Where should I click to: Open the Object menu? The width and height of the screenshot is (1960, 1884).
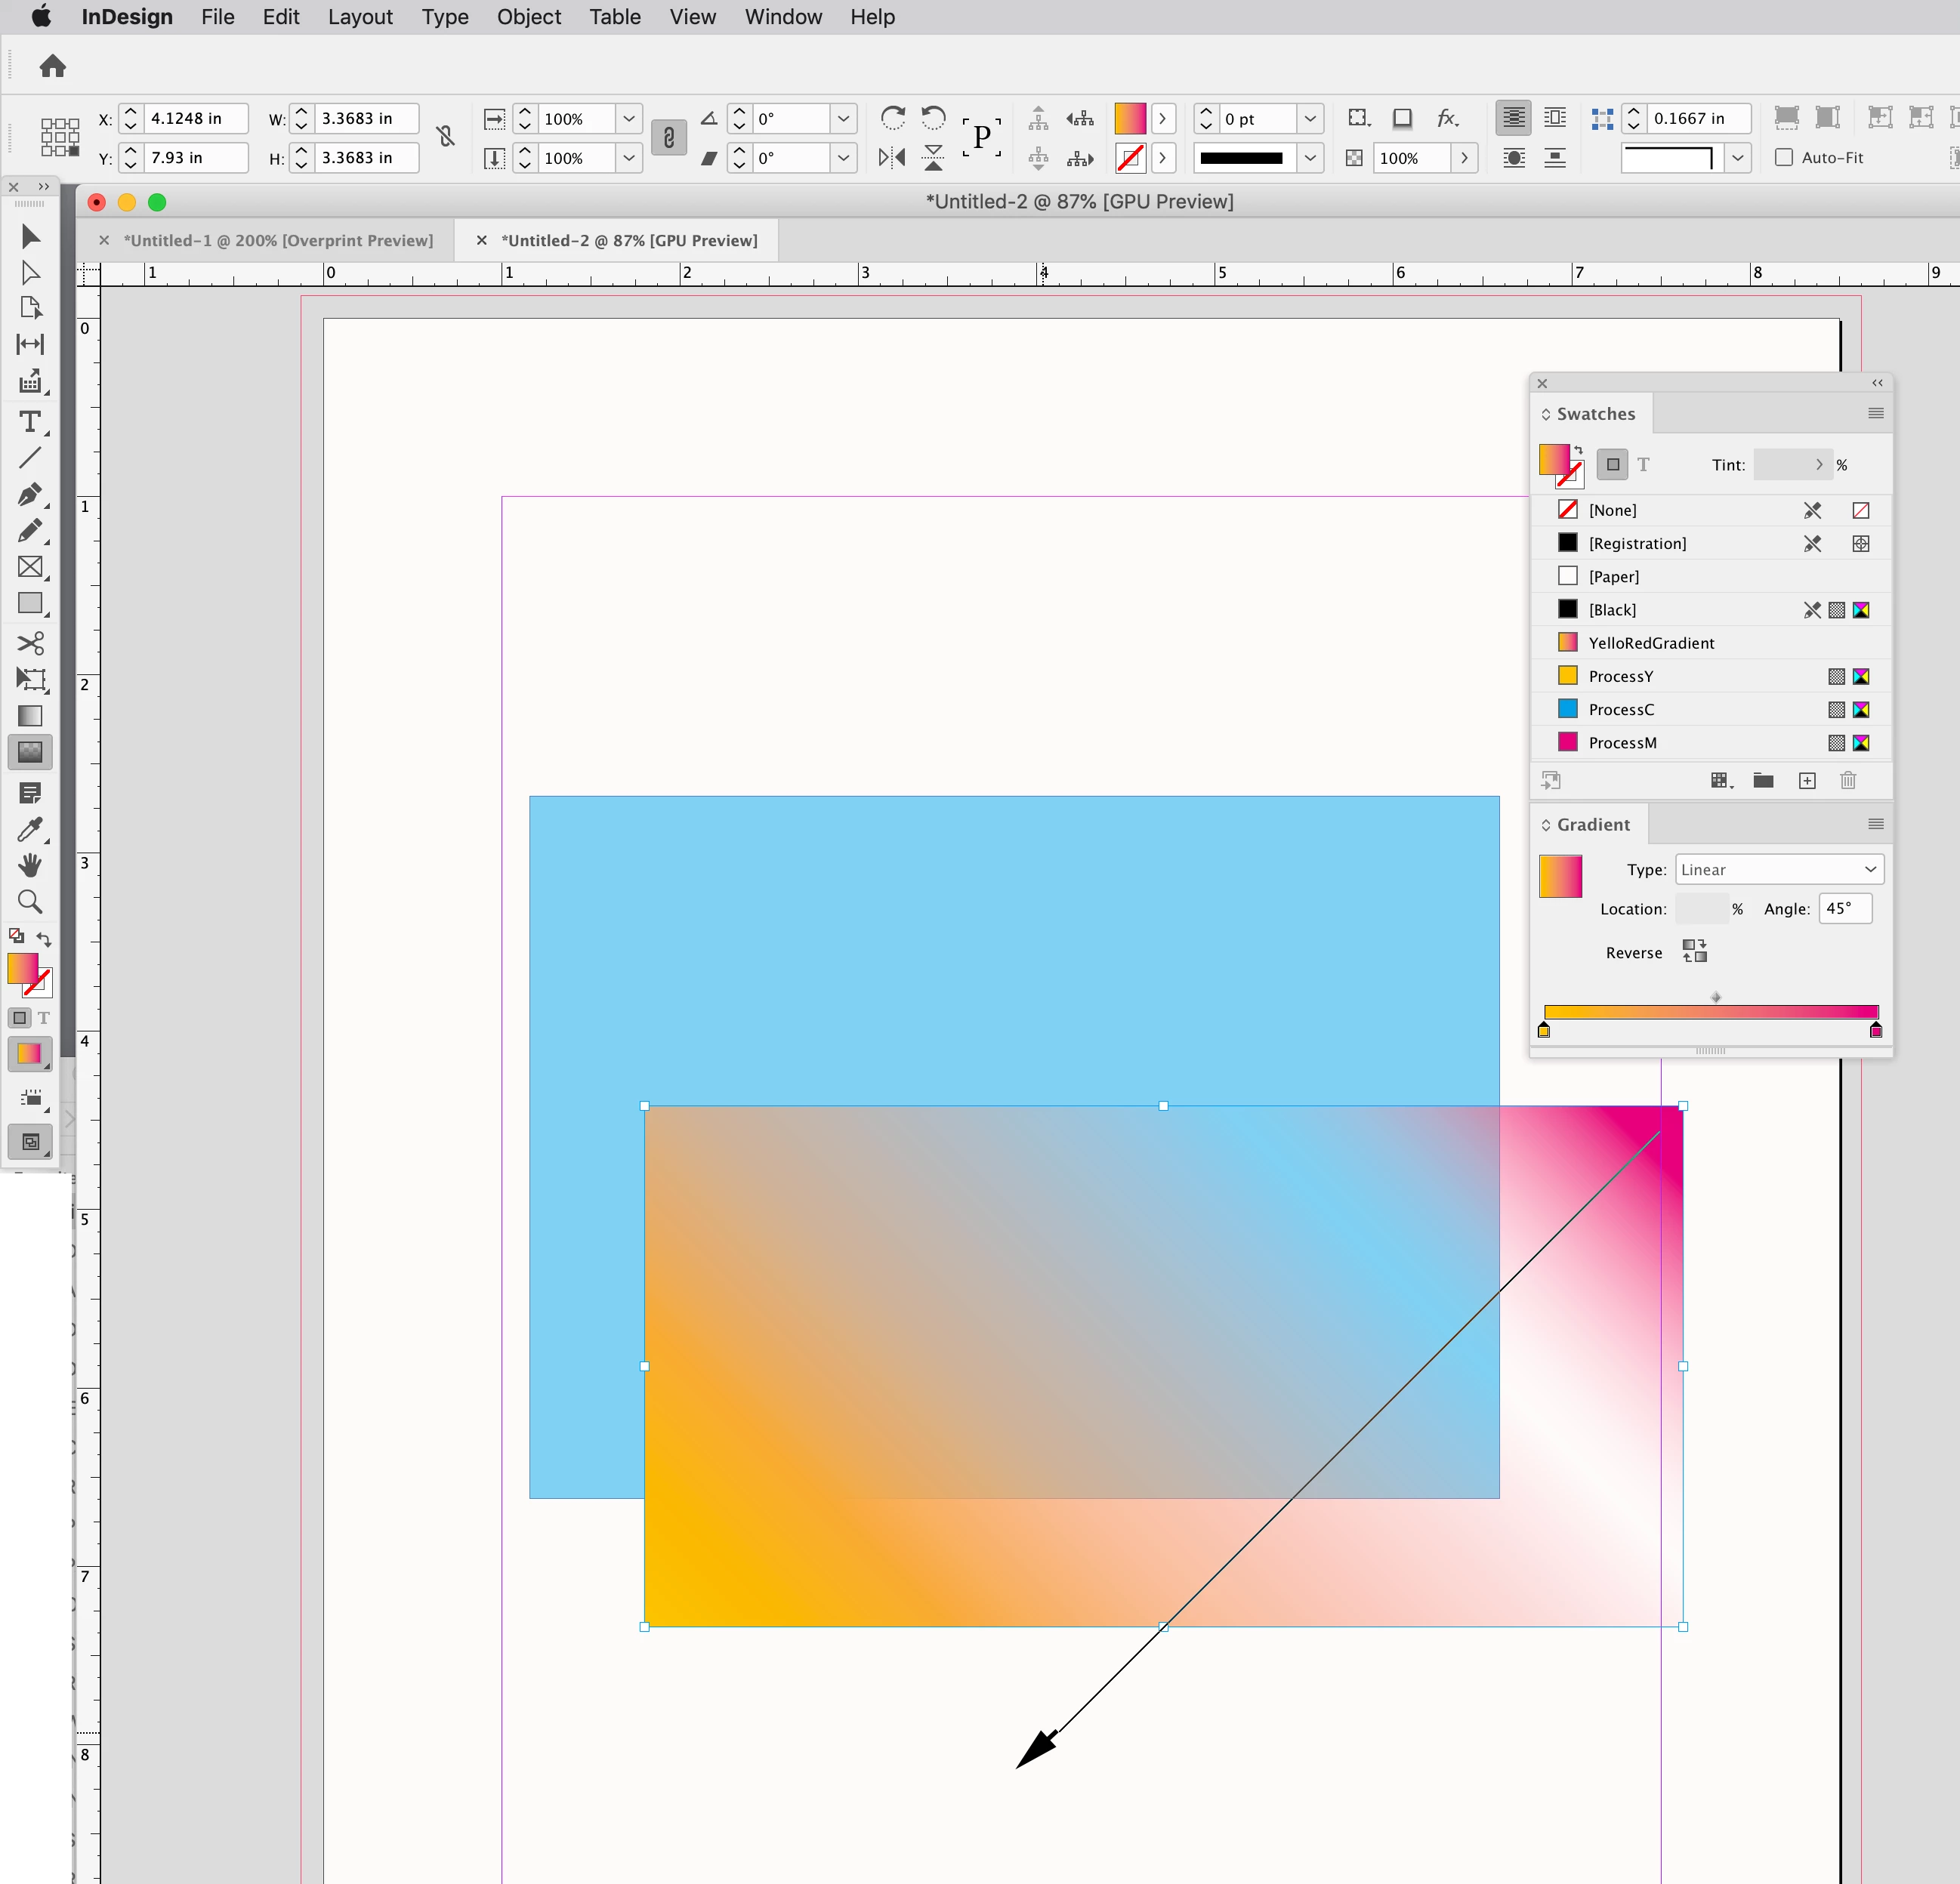[x=528, y=17]
